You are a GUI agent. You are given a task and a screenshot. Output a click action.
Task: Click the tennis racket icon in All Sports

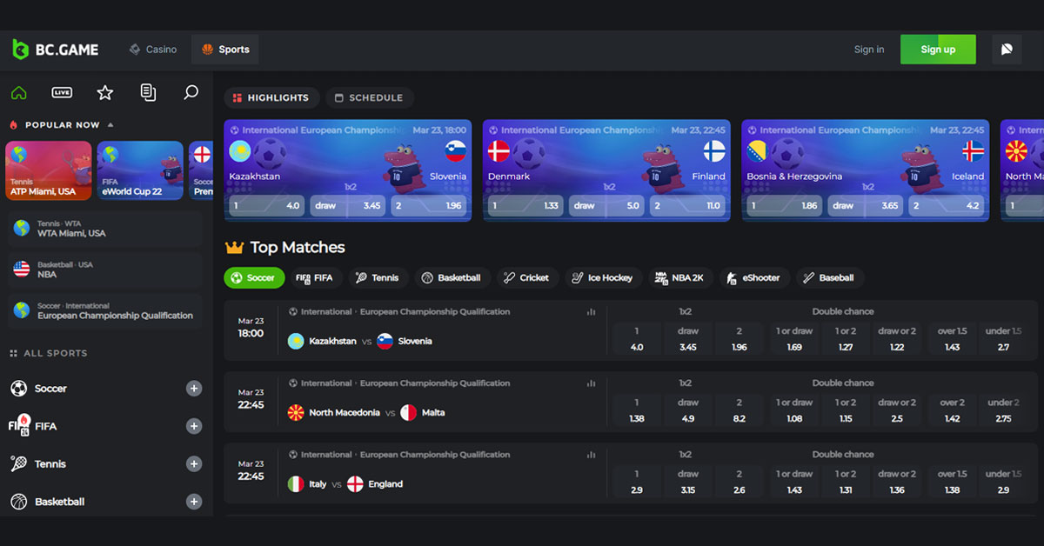coord(18,464)
